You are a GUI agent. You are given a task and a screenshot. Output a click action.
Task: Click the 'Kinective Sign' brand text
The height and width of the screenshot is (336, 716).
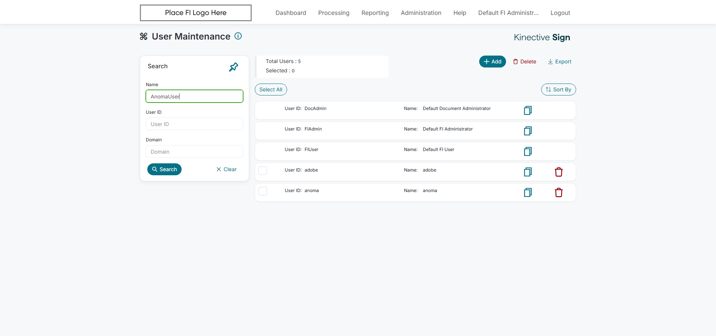542,37
